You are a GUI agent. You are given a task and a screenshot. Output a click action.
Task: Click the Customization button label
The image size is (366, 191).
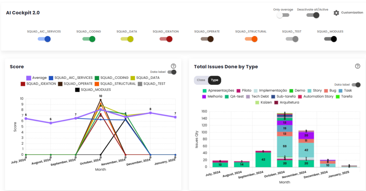pos(352,13)
